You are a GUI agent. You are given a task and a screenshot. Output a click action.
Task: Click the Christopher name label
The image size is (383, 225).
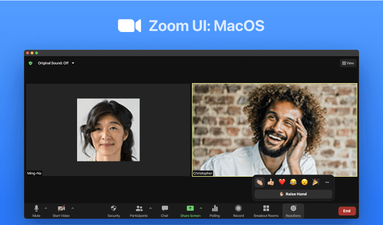click(x=203, y=173)
